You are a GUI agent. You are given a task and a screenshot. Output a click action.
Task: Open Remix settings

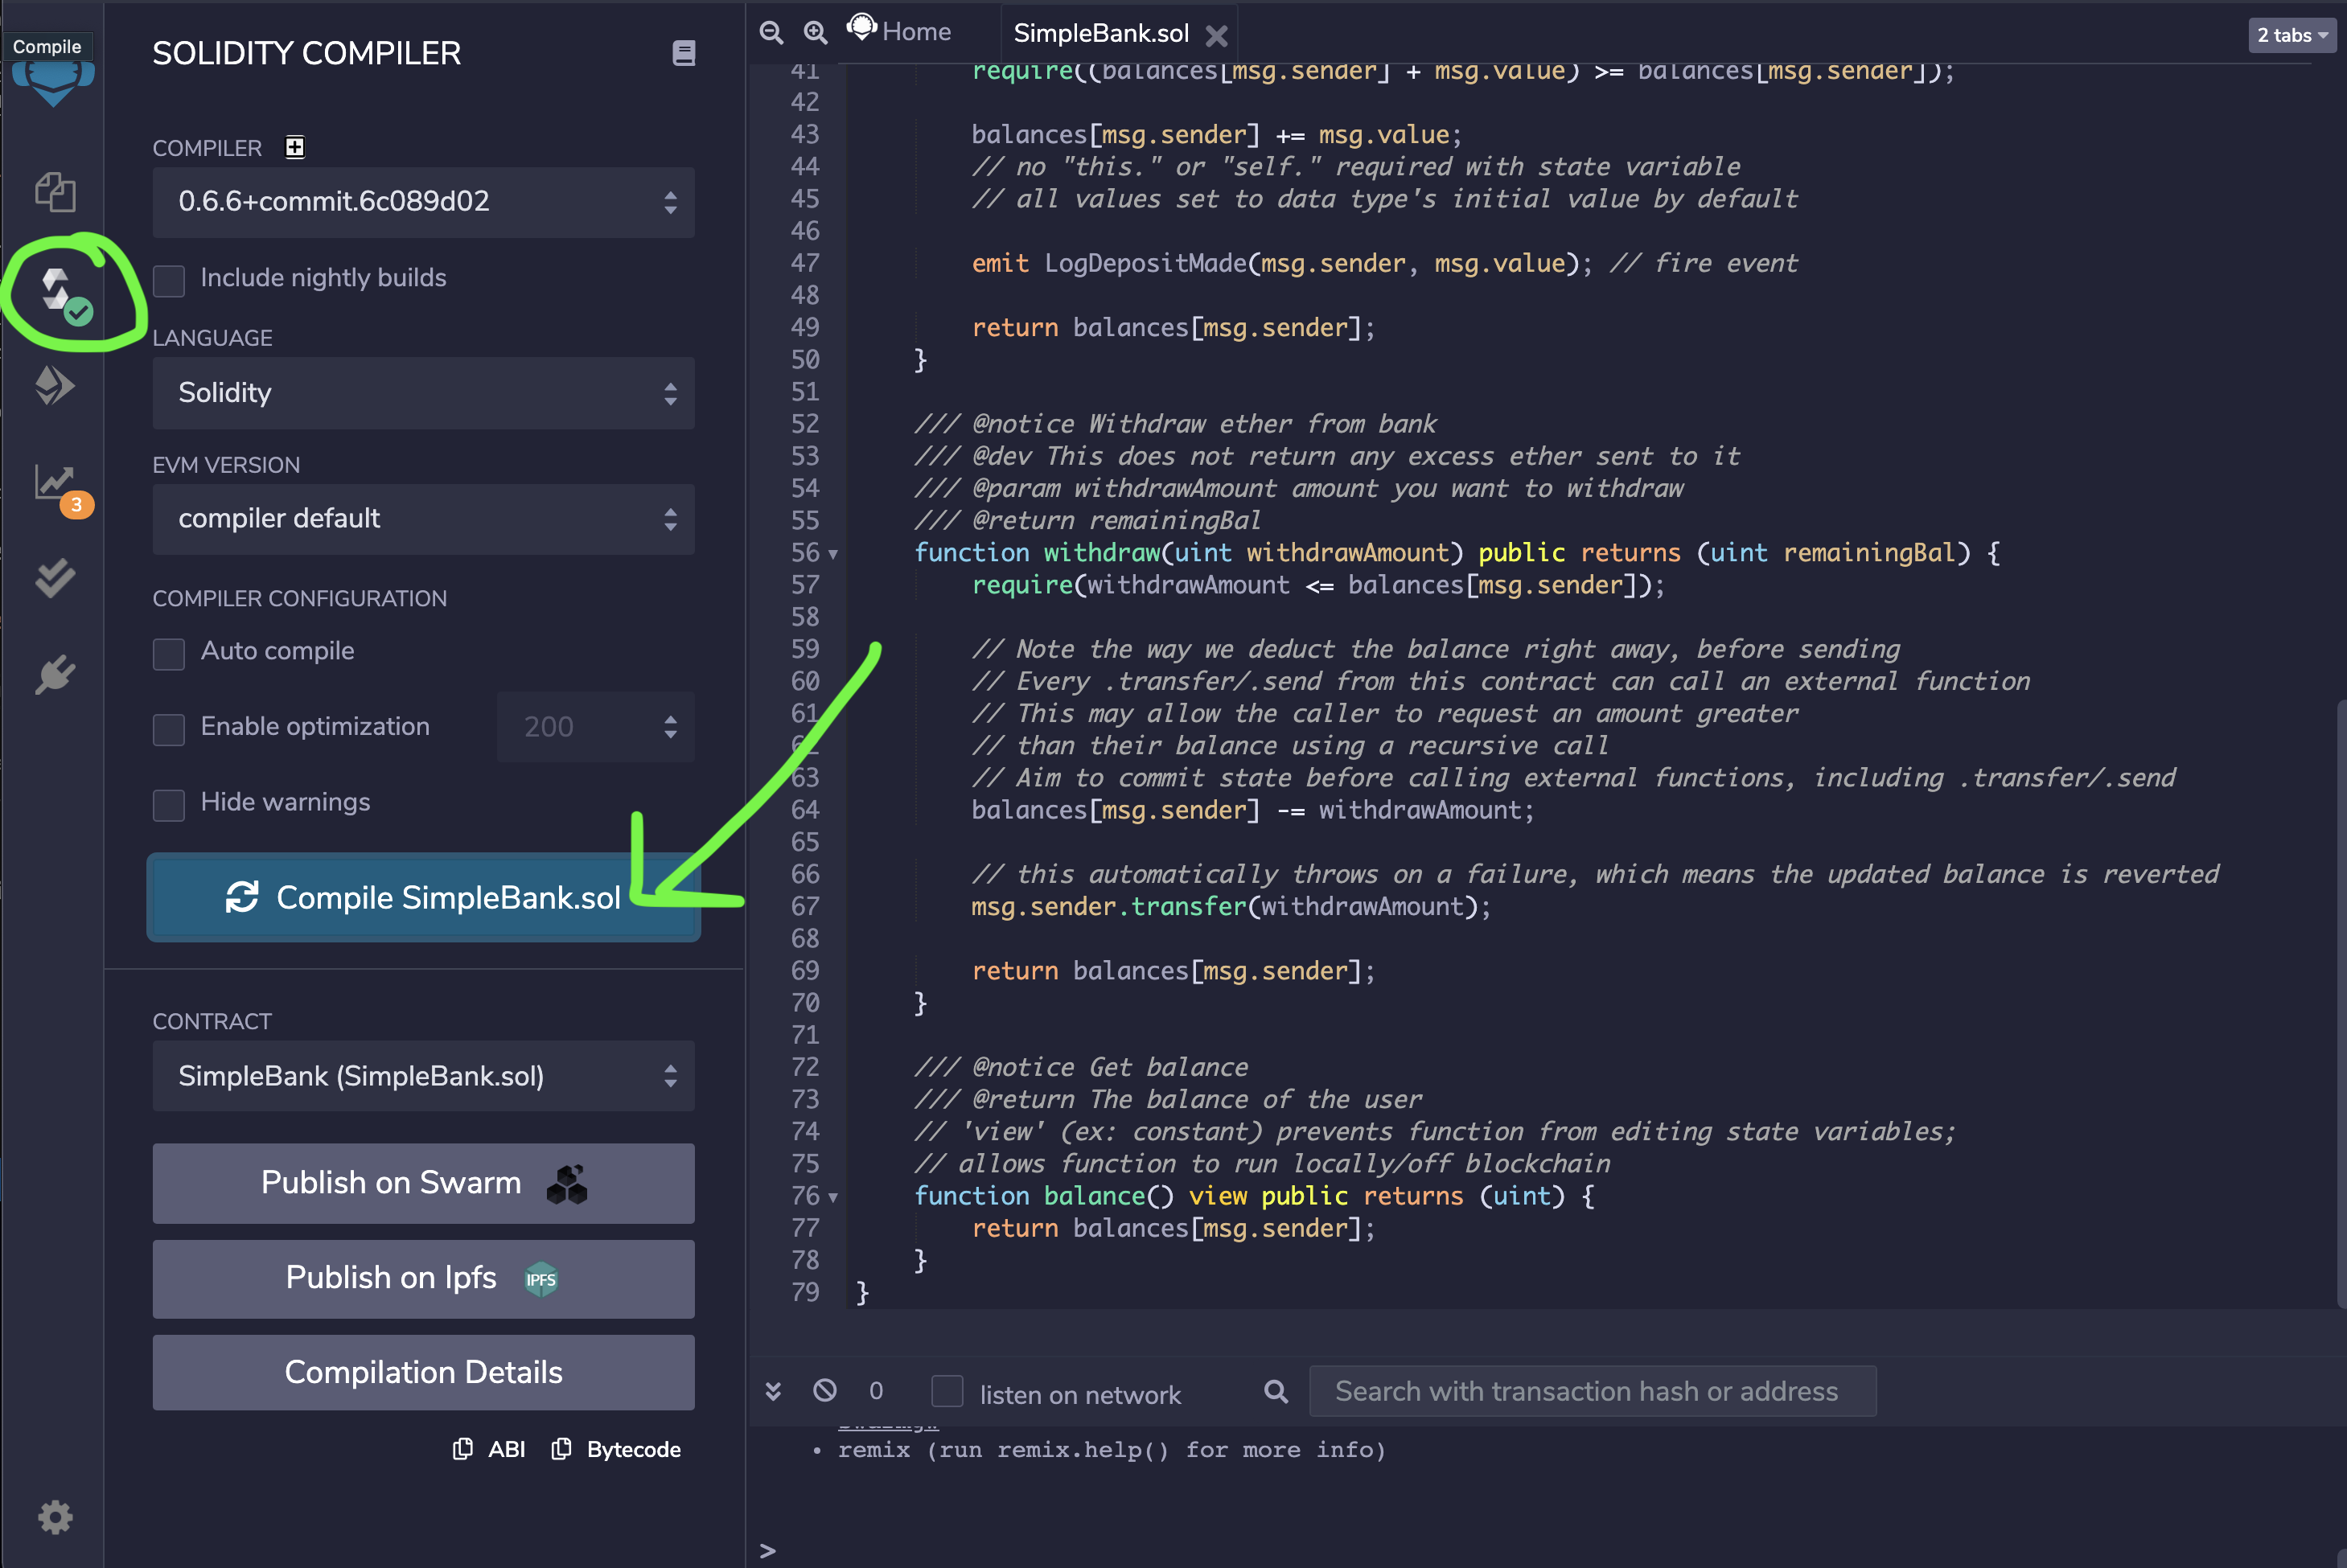click(x=55, y=1518)
